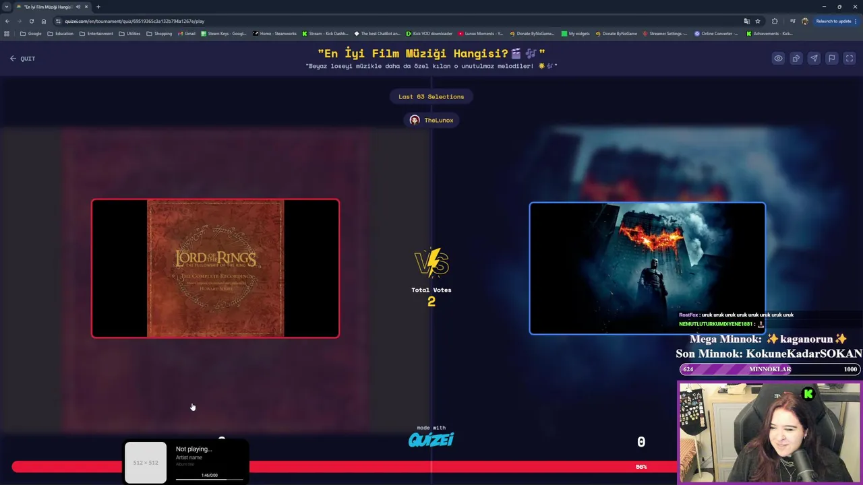Click the TheLunox user badge
The width and height of the screenshot is (863, 485).
pyautogui.click(x=431, y=120)
